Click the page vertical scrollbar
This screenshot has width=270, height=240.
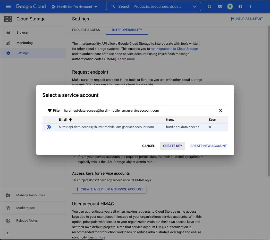click(x=269, y=101)
